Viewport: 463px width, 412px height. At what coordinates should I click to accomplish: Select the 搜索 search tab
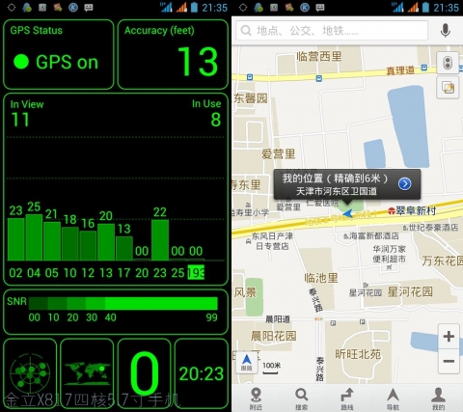[302, 398]
